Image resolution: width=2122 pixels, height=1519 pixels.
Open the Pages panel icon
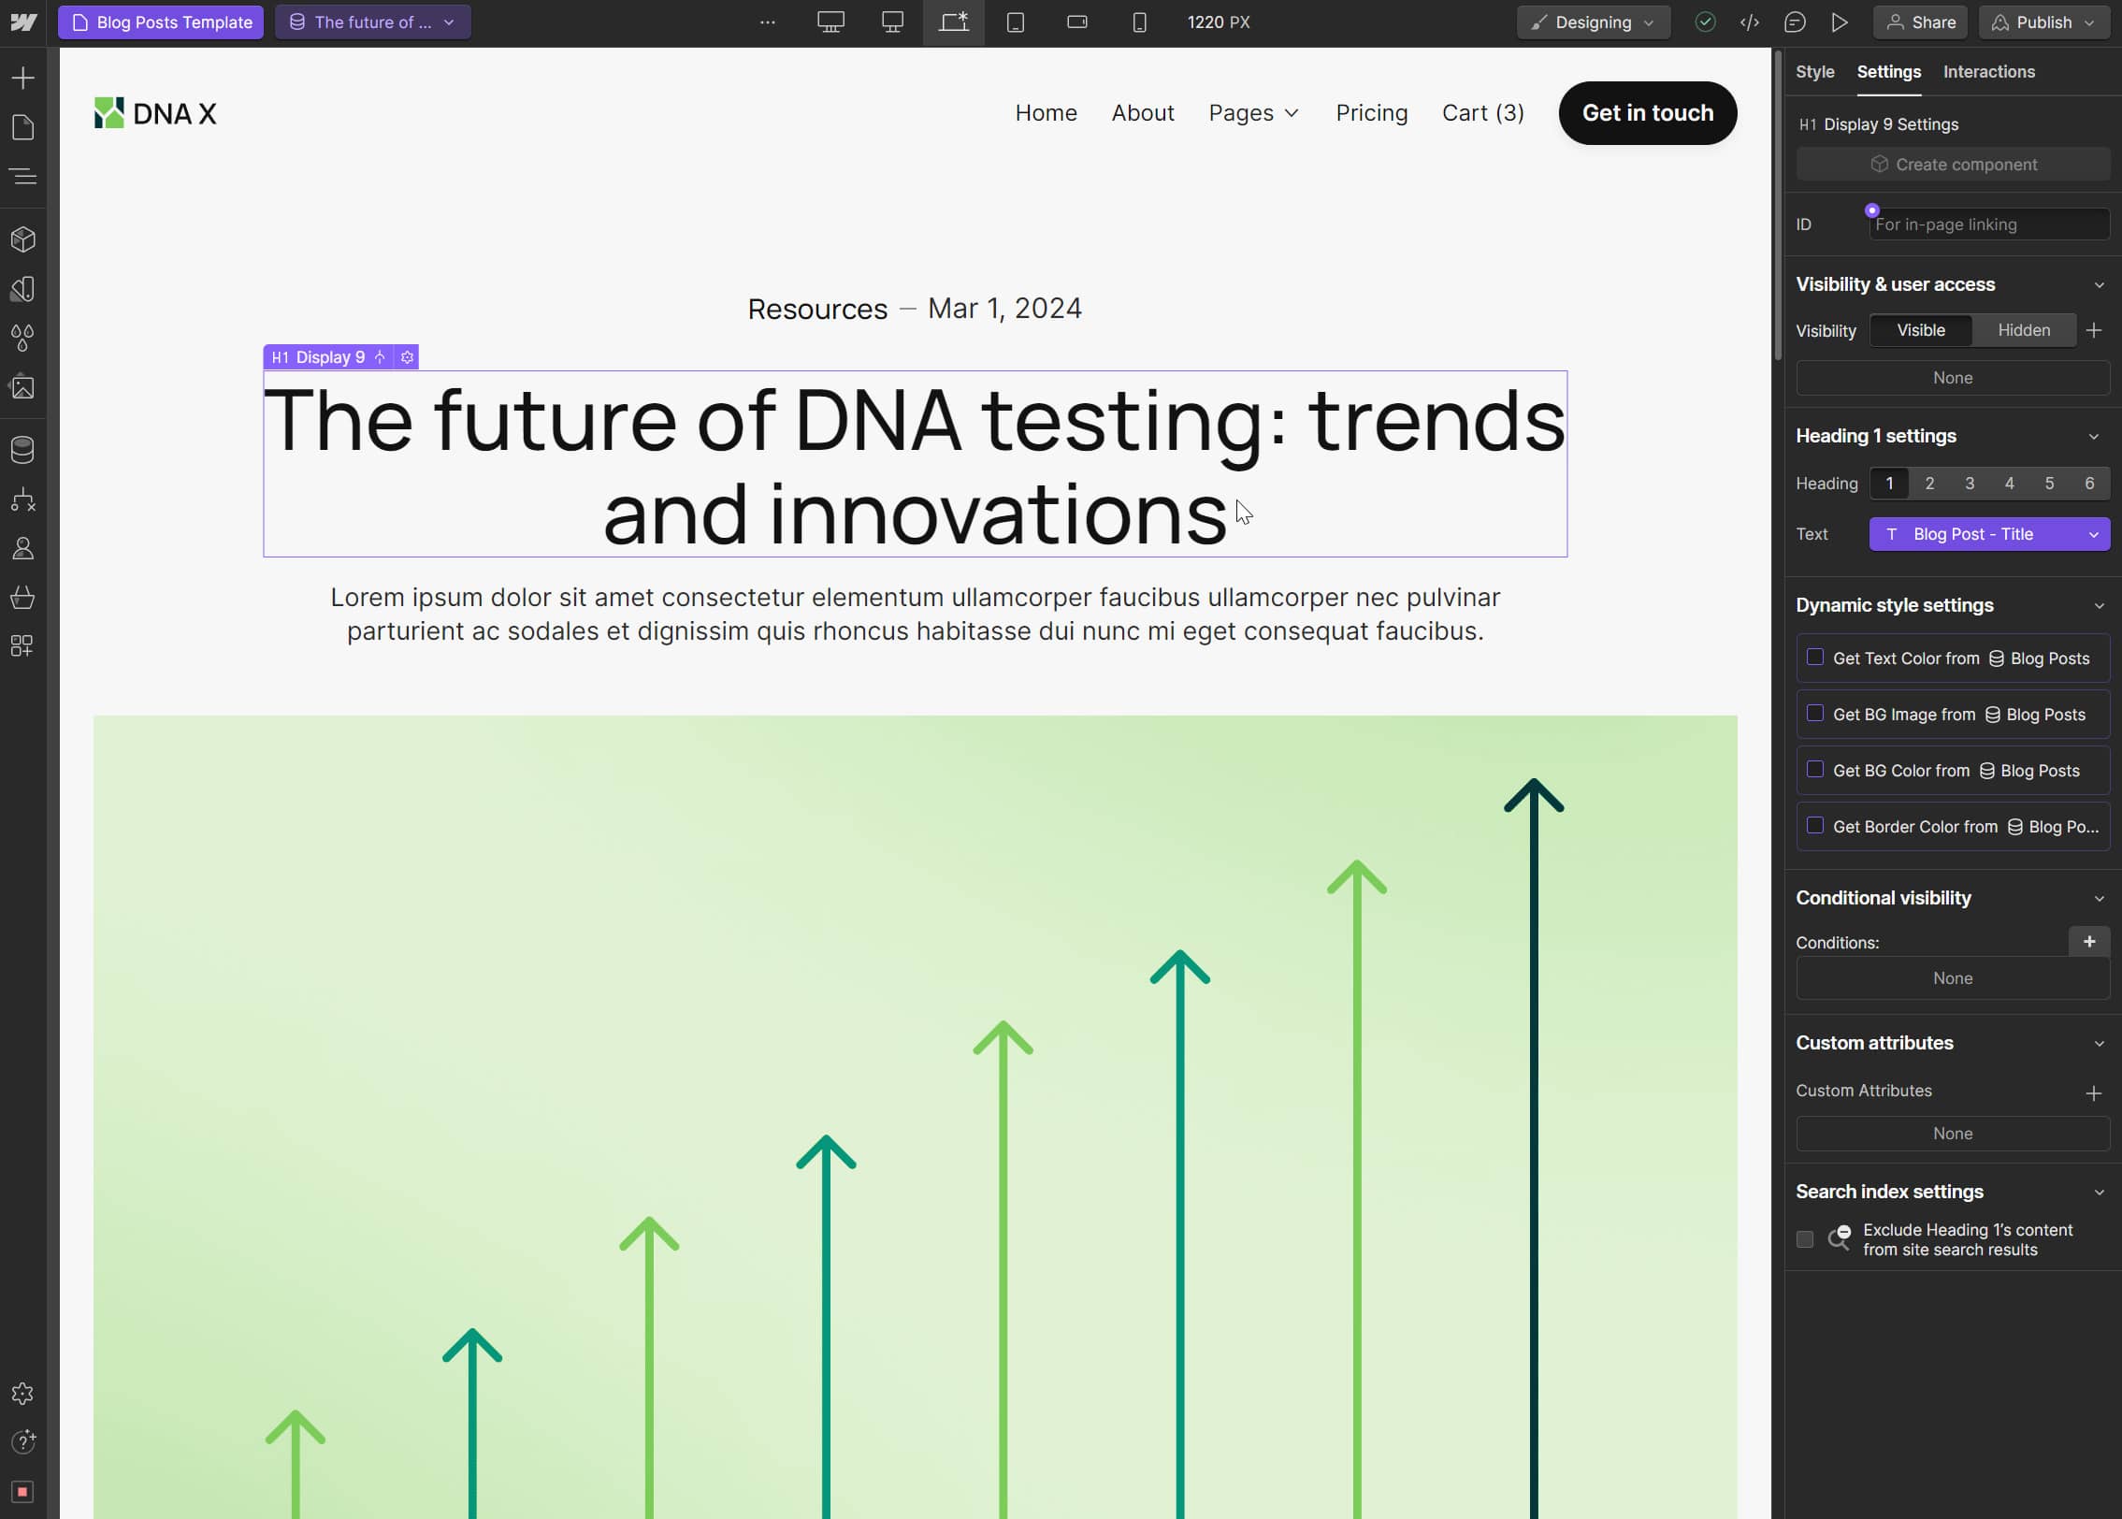pos(23,127)
